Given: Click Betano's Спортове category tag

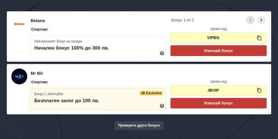Looking at the screenshot, I should [40, 30].
